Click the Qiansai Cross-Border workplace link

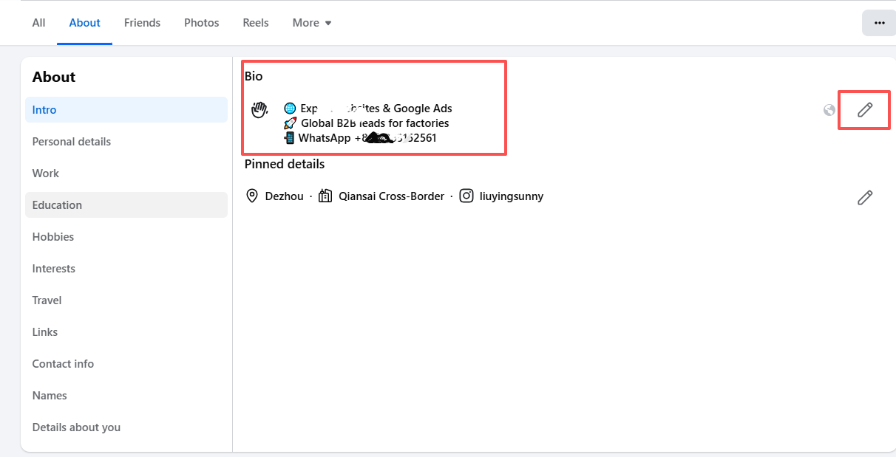[391, 196]
